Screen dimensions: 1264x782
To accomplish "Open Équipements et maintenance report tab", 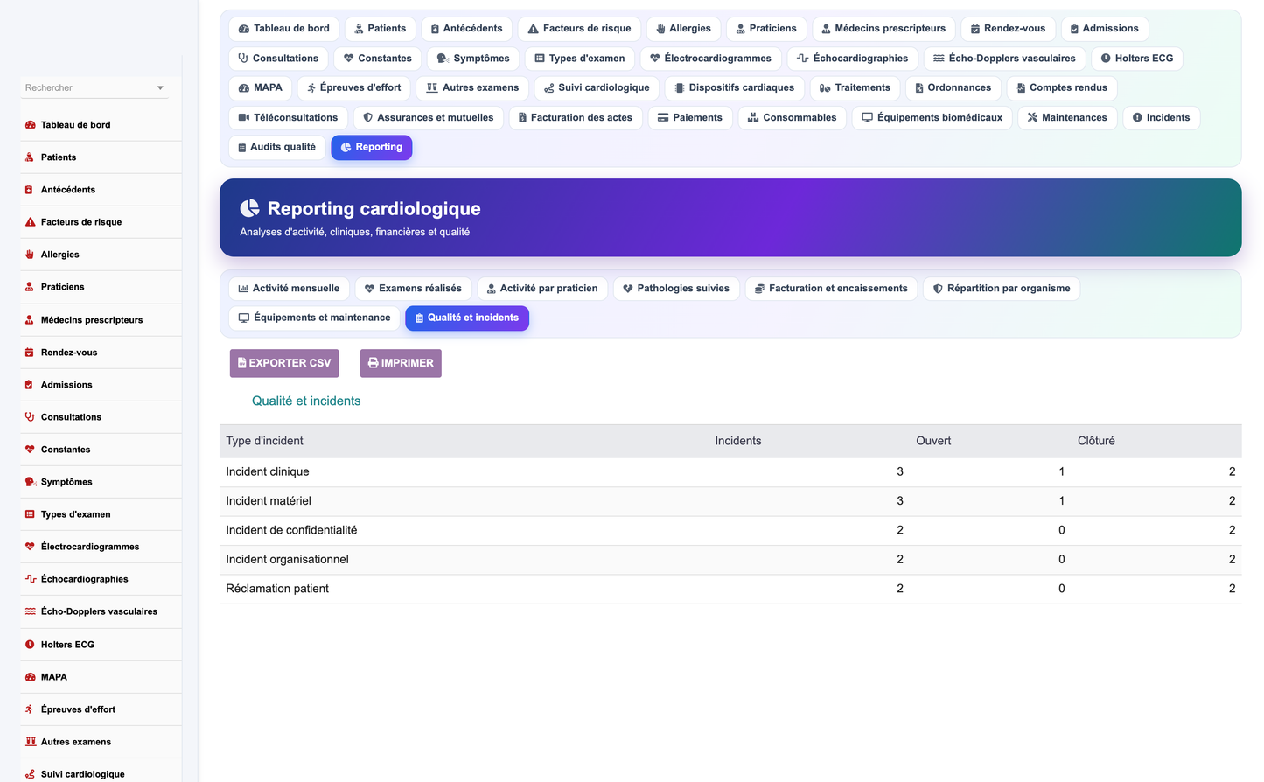I will (x=315, y=318).
